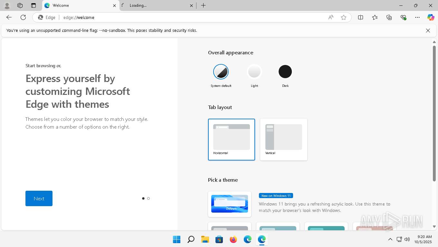Image resolution: width=438 pixels, height=247 pixels.
Task: Show hidden tray icons chevron
Action: 390,239
